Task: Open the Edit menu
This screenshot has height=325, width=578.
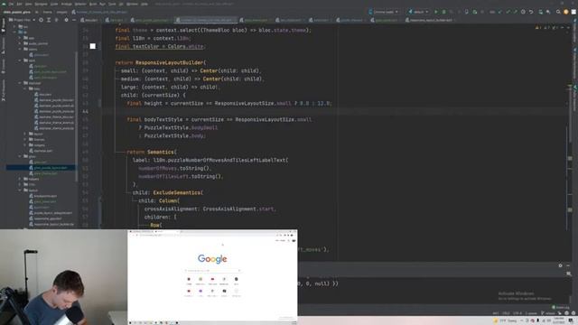Action: click(19, 4)
